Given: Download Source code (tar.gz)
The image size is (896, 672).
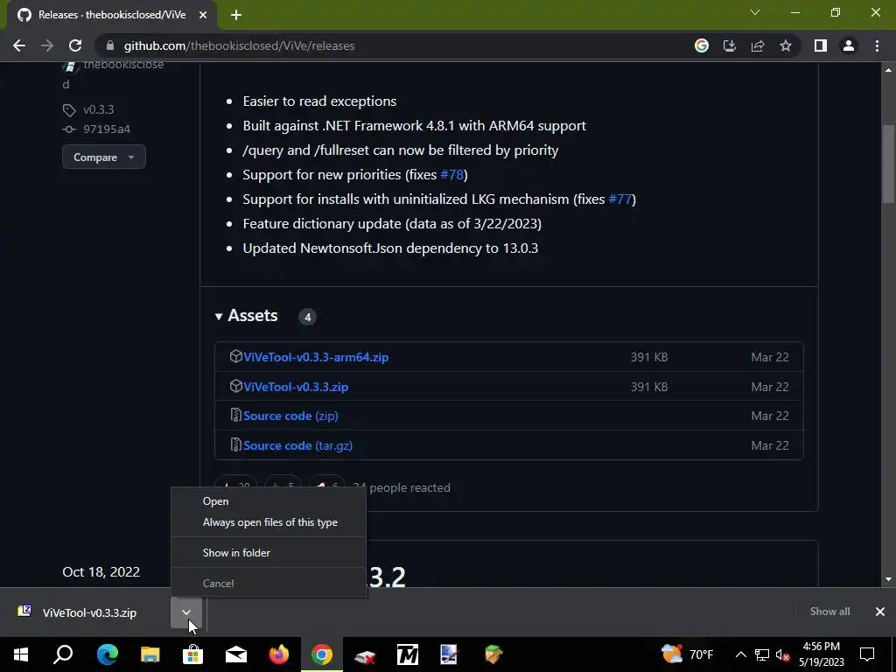Looking at the screenshot, I should (x=297, y=445).
